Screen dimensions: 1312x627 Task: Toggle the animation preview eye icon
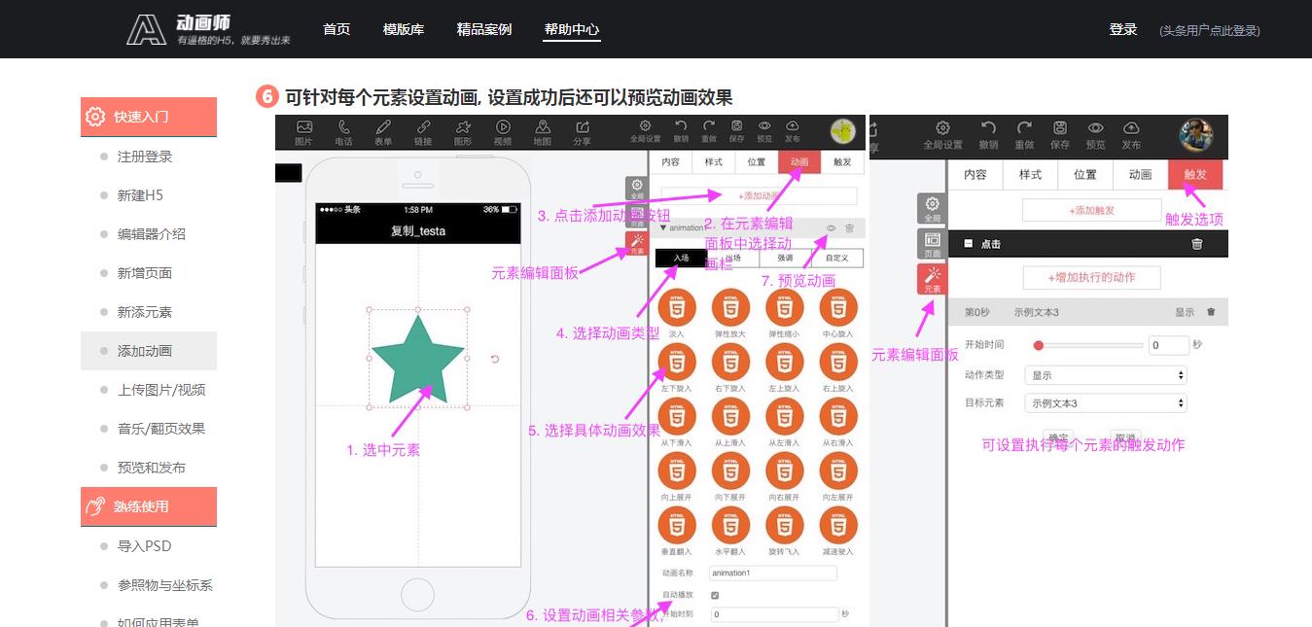[x=829, y=228]
